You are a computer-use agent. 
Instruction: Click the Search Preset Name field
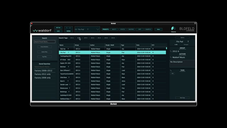point(45,42)
